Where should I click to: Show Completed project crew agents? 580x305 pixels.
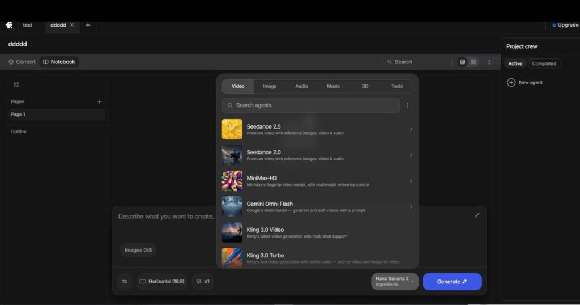544,63
